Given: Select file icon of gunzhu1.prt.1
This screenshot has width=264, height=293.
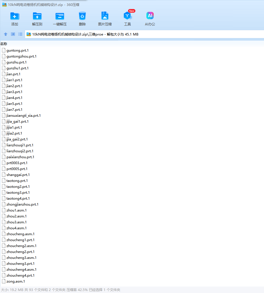Looking at the screenshot, I should click(4, 68).
